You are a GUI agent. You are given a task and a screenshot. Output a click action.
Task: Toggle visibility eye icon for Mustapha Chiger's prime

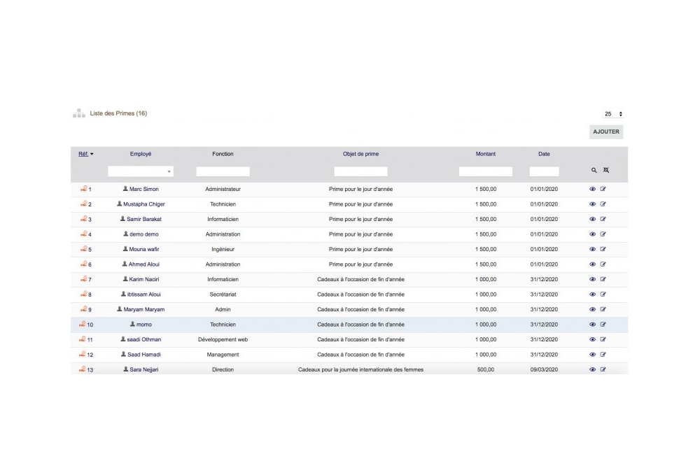[x=592, y=204]
